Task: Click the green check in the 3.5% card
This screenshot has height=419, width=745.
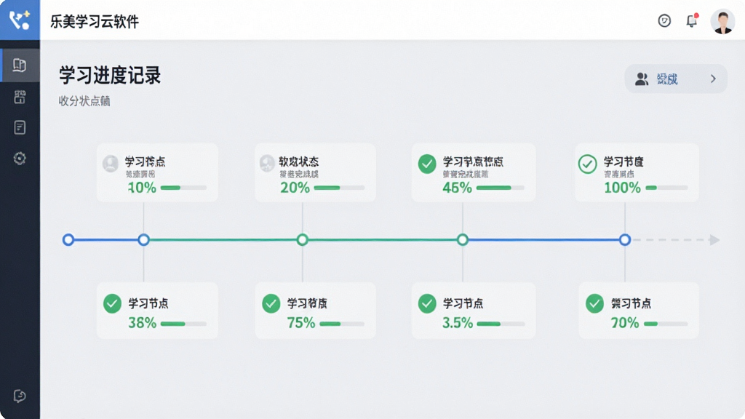Action: pos(427,303)
